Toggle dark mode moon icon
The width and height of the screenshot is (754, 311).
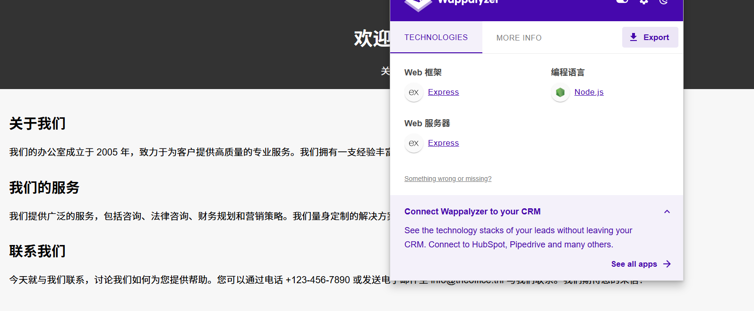[x=664, y=1]
